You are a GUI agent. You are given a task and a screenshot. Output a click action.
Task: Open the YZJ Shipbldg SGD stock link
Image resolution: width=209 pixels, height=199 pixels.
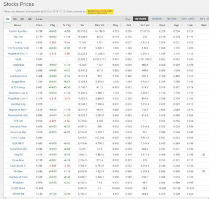(18, 48)
